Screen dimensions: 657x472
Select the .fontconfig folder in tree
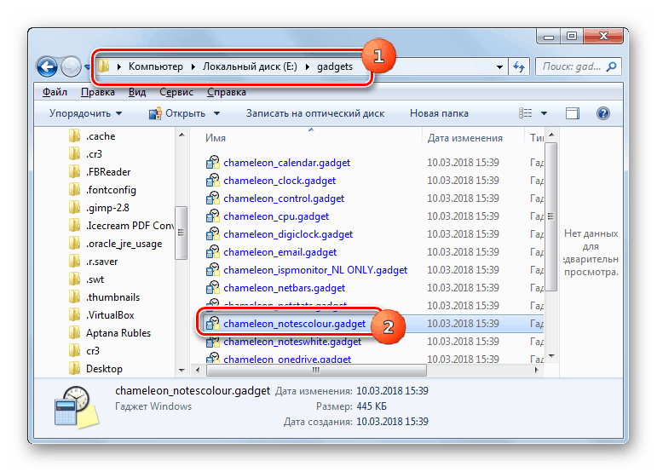[111, 190]
